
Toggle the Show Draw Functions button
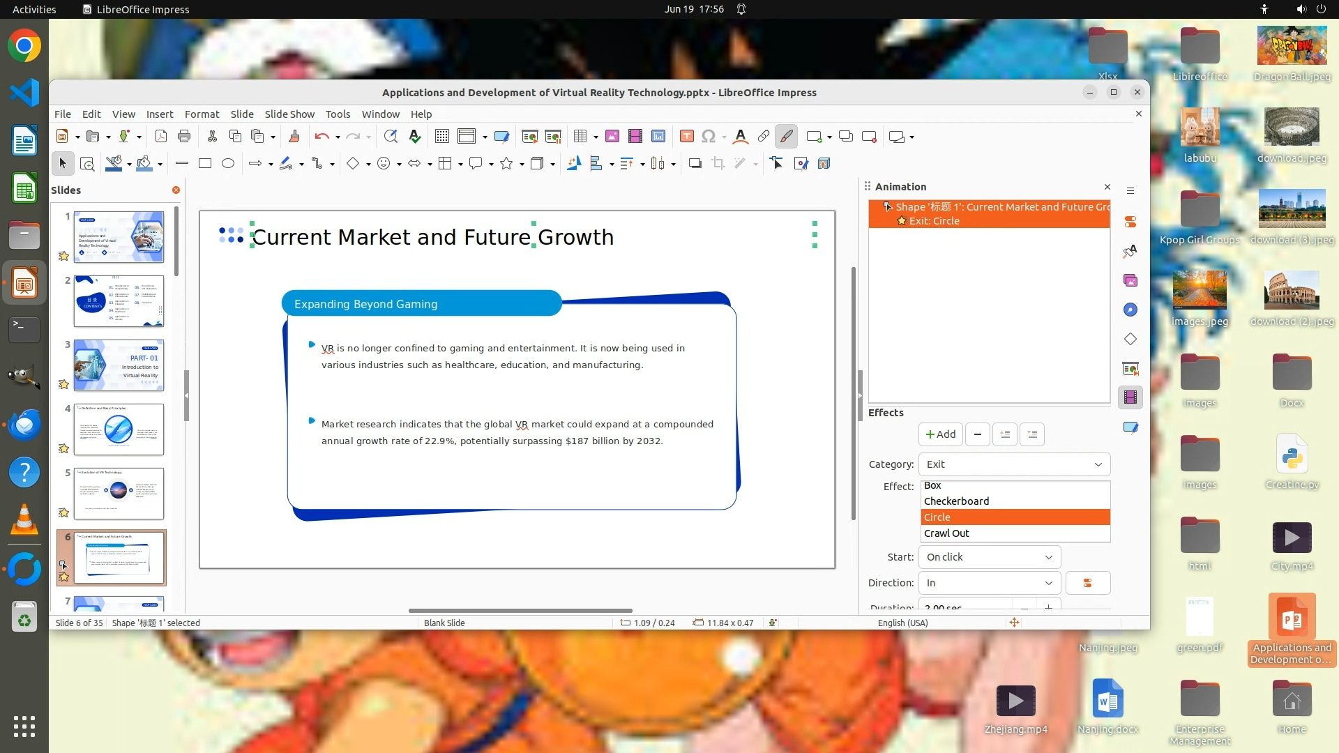point(786,137)
